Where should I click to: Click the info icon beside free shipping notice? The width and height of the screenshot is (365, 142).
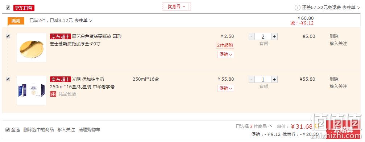click(297, 8)
